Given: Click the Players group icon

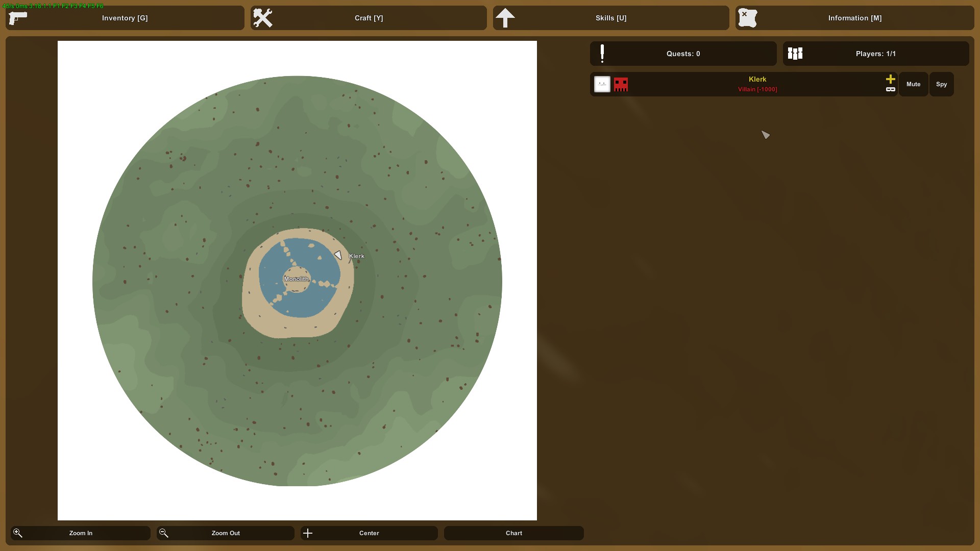Looking at the screenshot, I should point(795,54).
